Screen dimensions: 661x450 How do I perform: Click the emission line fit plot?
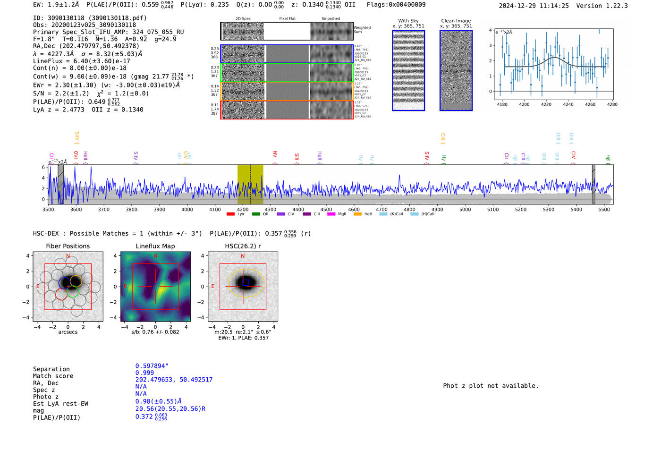point(553,64)
